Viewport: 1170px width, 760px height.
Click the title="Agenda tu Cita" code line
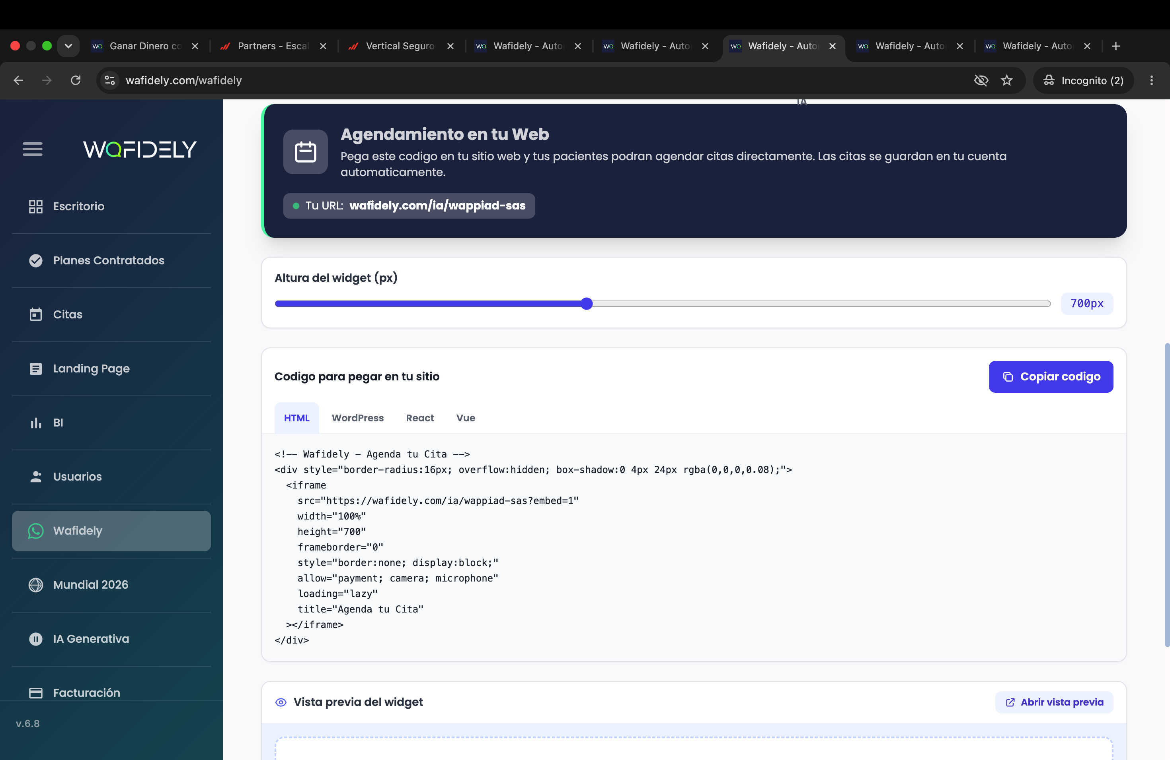click(360, 609)
